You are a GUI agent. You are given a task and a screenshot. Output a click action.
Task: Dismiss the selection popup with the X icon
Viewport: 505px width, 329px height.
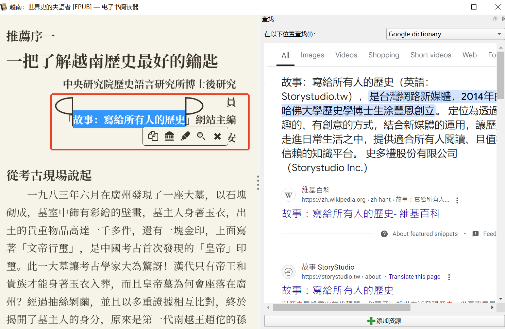217,136
